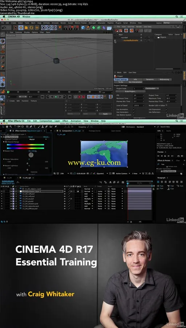Open the Centimeters unit dropdown
The image size is (186, 328).
pos(152,89)
